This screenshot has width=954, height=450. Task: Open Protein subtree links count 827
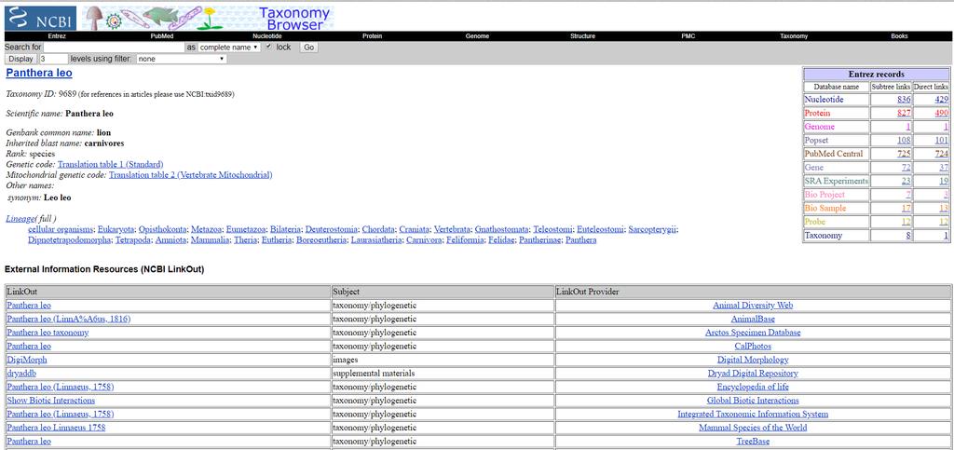click(x=904, y=113)
